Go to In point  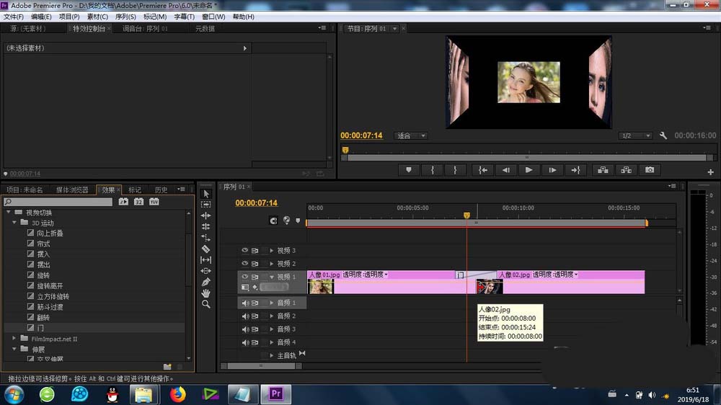pos(483,170)
